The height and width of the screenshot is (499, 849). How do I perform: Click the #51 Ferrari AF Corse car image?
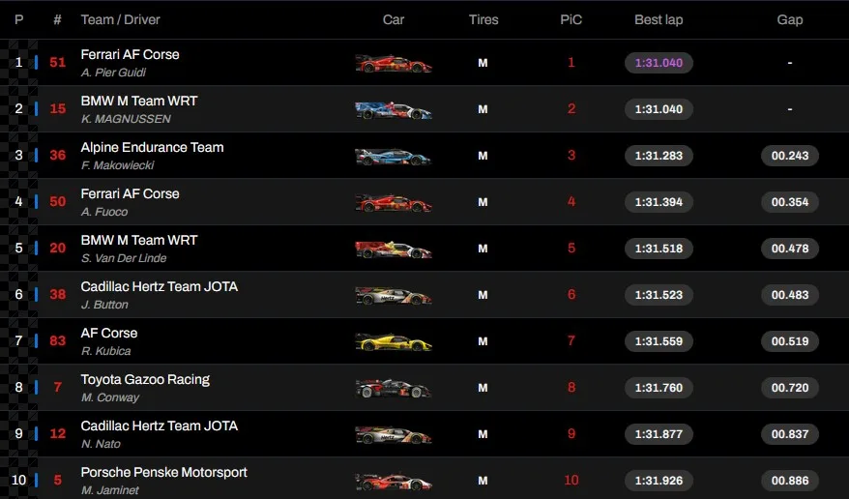(393, 63)
